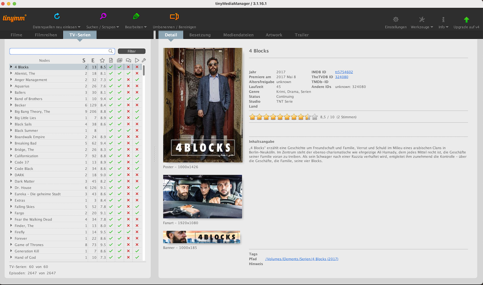Open the Besetzung tab

(200, 35)
